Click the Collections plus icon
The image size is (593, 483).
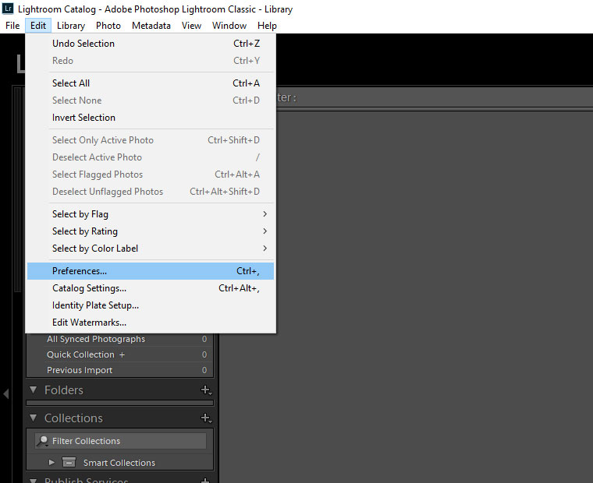tap(206, 418)
